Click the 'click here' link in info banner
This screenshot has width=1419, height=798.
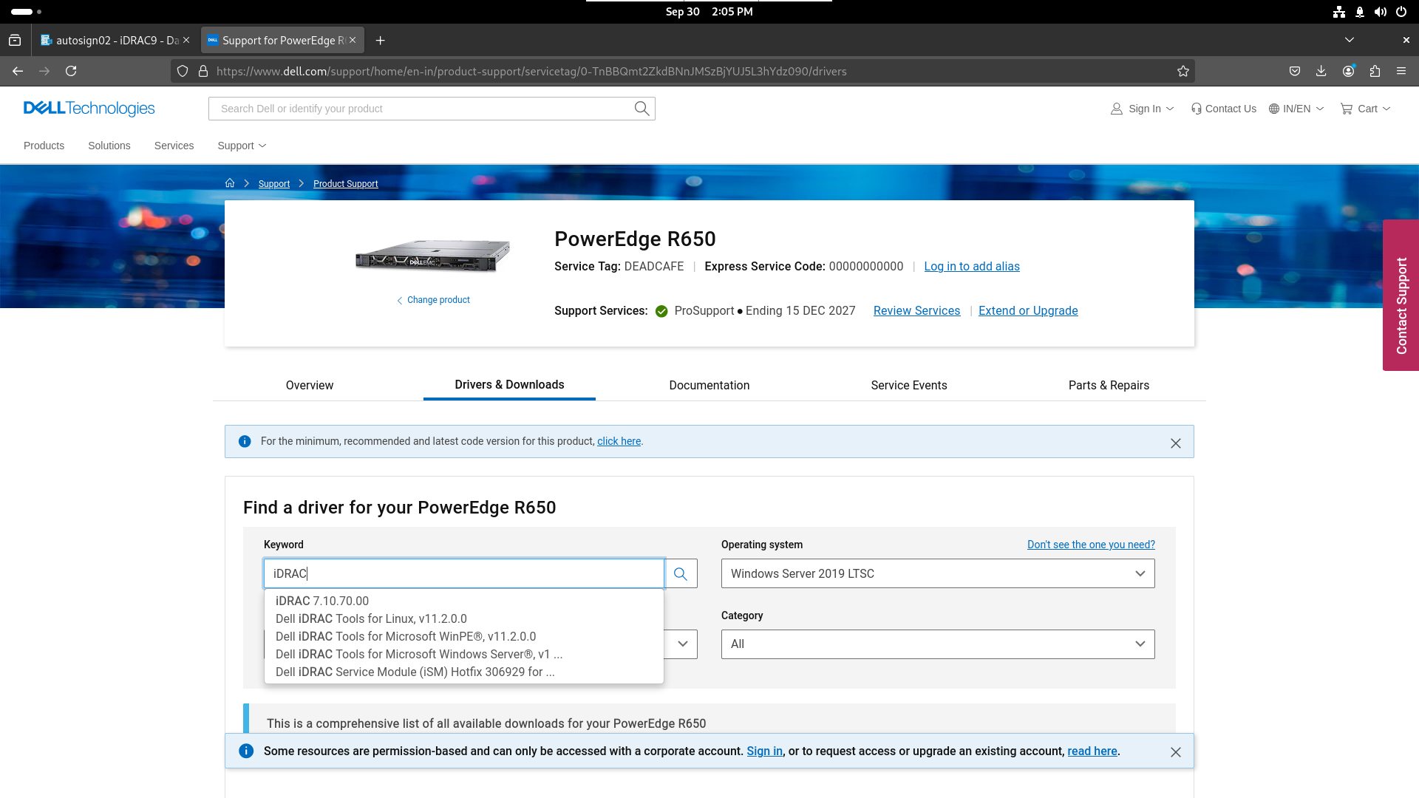pos(619,441)
